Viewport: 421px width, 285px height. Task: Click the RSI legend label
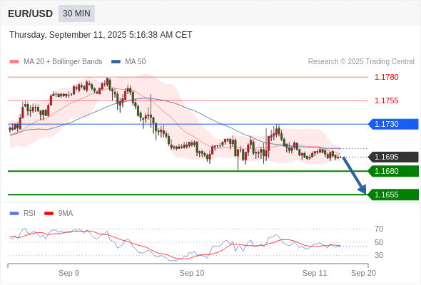click(x=29, y=214)
